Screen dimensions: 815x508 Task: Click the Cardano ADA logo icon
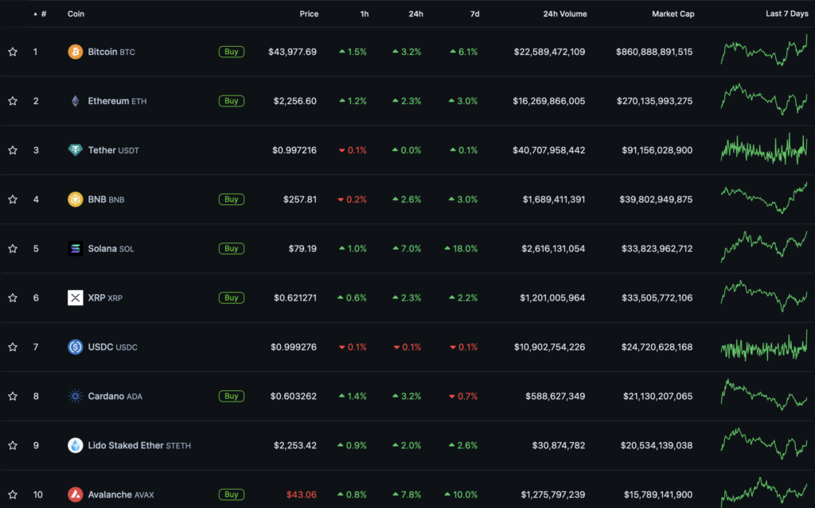(x=76, y=396)
